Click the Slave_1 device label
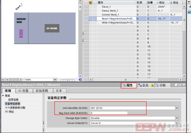This screenshot has width=191, height=133. (x=19, y=7)
